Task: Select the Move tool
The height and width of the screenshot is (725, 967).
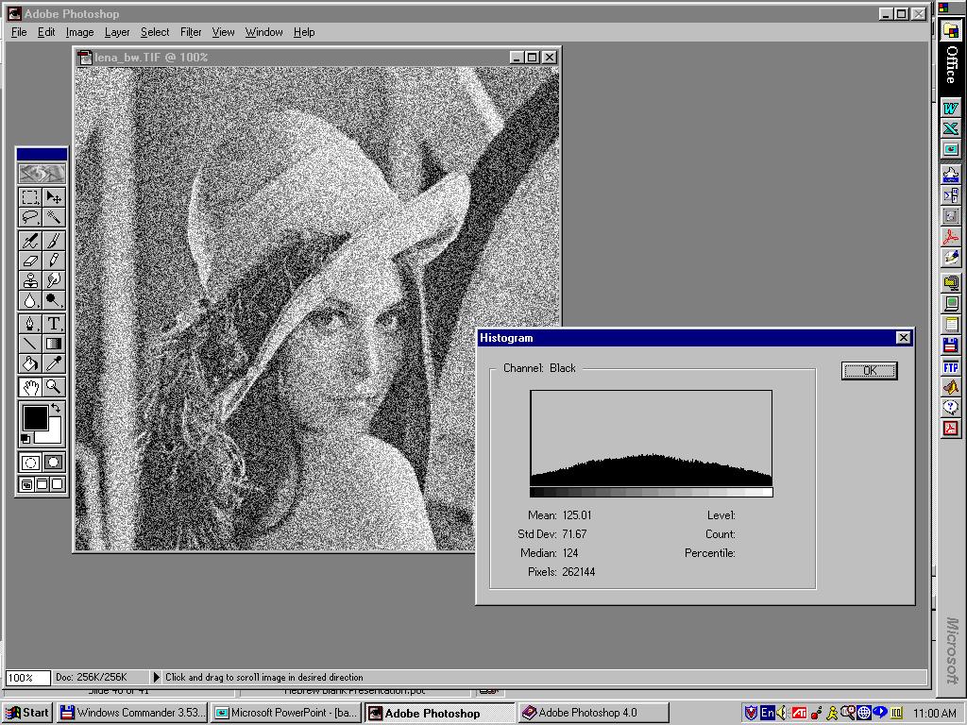Action: tap(54, 197)
